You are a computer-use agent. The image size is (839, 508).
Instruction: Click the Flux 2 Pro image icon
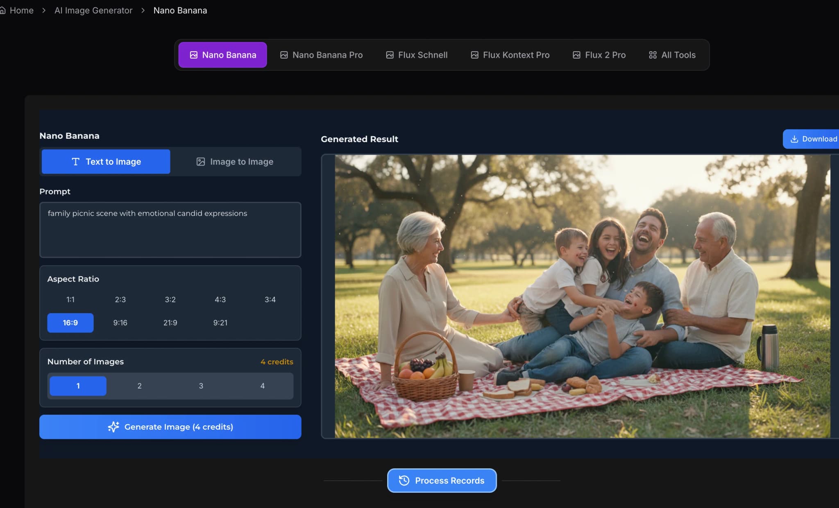pos(576,55)
